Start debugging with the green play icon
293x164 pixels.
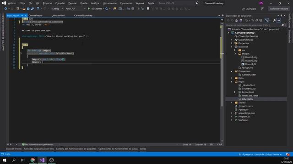point(89,9)
